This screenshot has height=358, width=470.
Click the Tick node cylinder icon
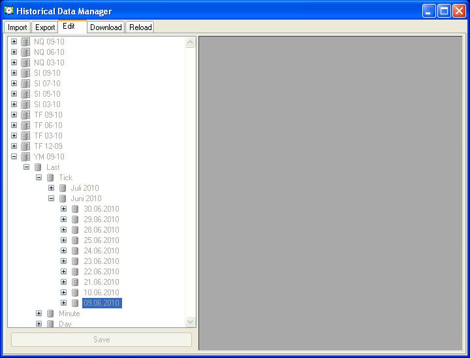point(50,177)
